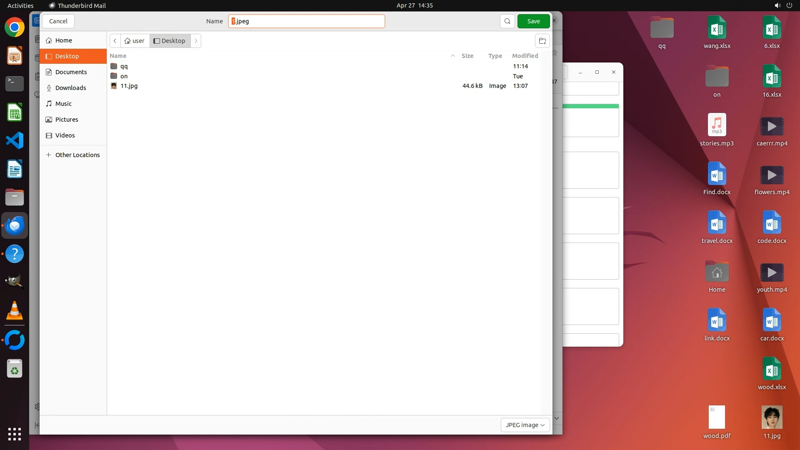The image size is (800, 450).
Task: Select Downloads in the sidebar
Action: pyautogui.click(x=70, y=88)
